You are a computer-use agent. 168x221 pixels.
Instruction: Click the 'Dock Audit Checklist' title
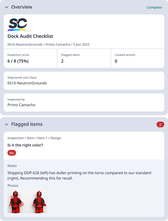click(30, 36)
